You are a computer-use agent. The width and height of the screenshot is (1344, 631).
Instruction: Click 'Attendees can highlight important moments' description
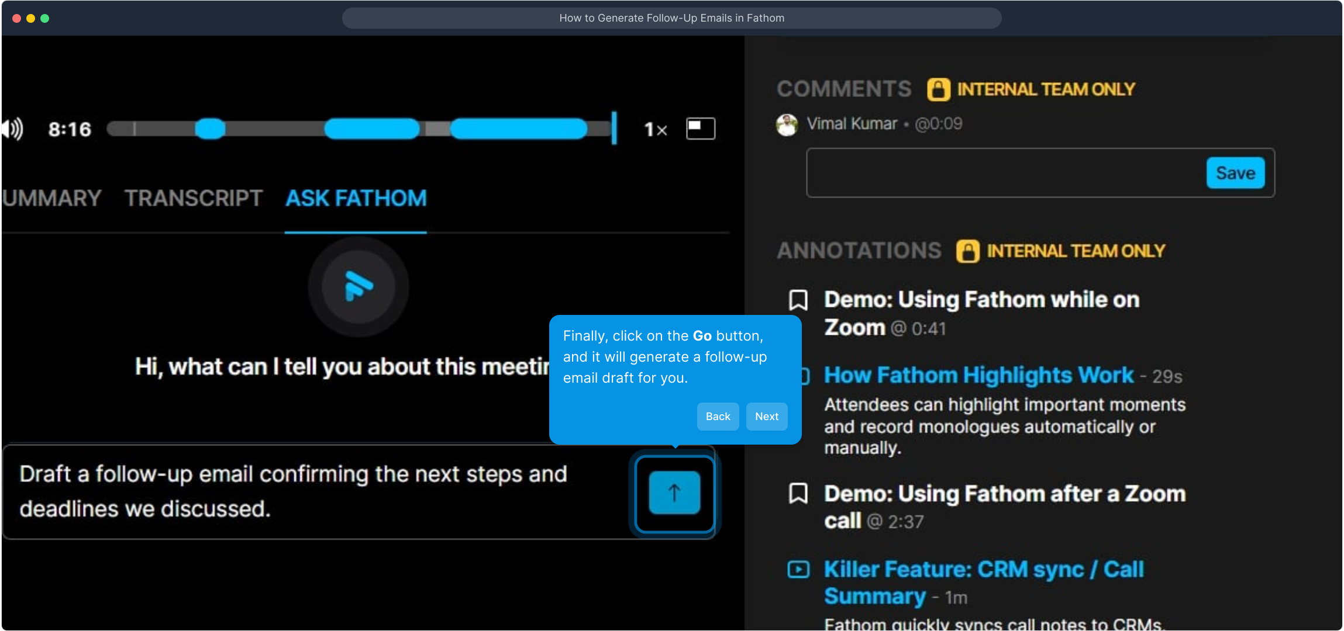[1005, 427]
